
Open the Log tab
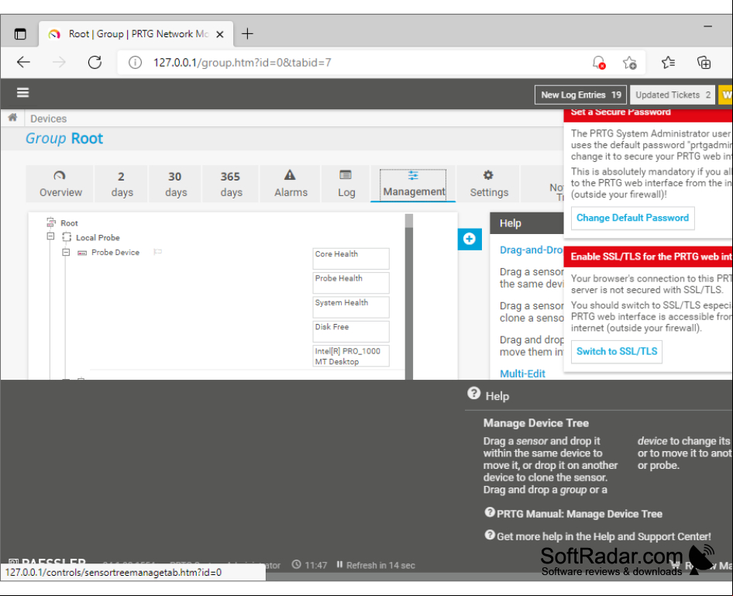tap(346, 184)
